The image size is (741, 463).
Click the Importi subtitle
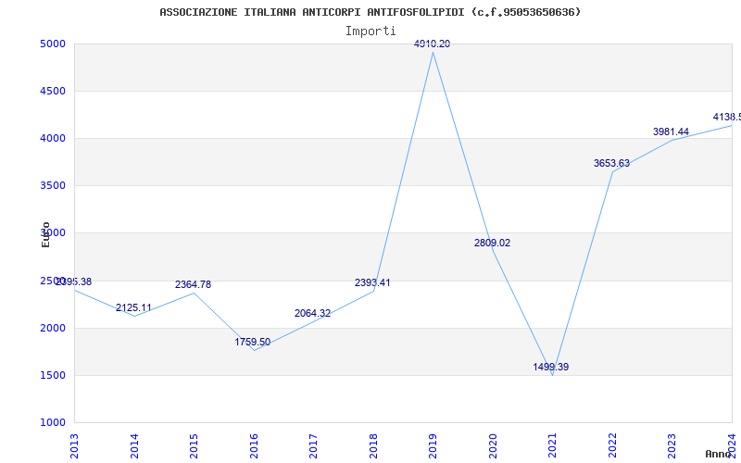point(370,31)
